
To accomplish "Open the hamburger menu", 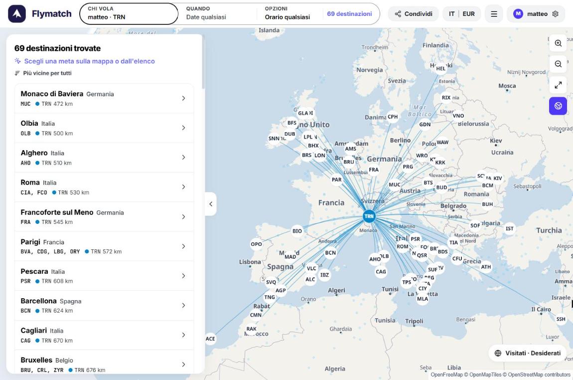I will 494,14.
